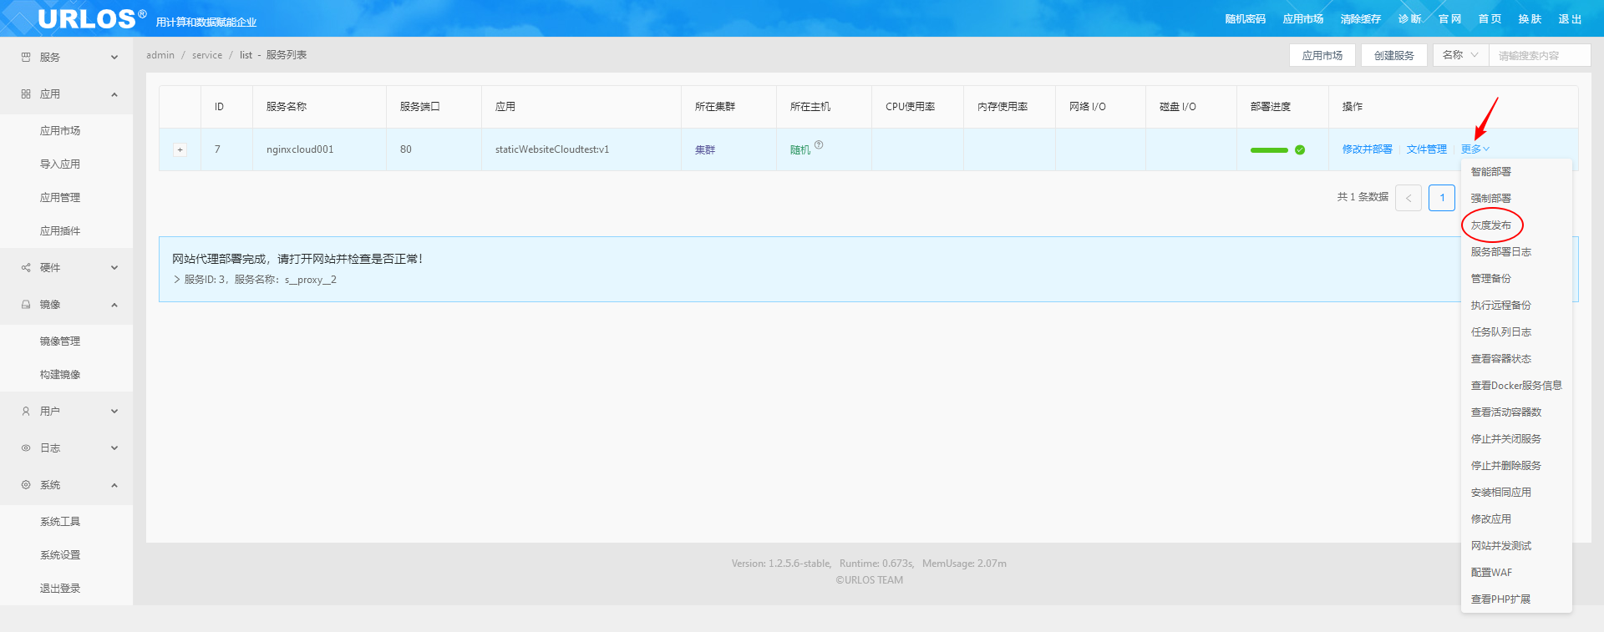Open the 名称 search field dropdown
Image resolution: width=1604 pixels, height=632 pixels.
point(1460,55)
